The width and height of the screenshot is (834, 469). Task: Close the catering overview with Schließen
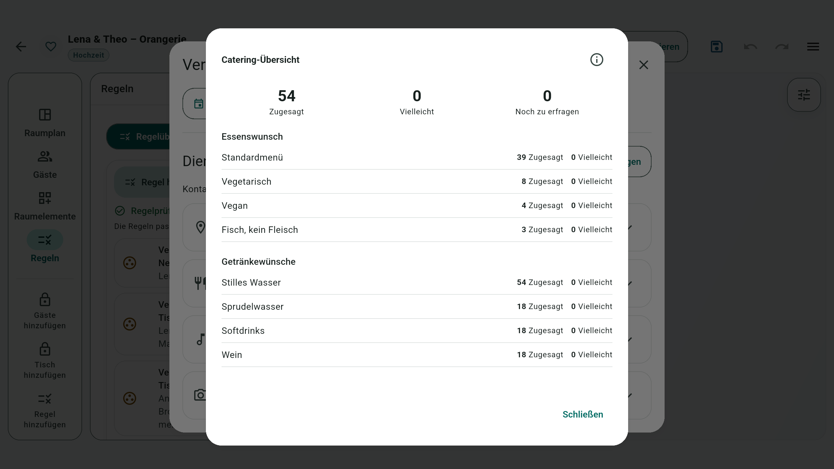pos(583,414)
